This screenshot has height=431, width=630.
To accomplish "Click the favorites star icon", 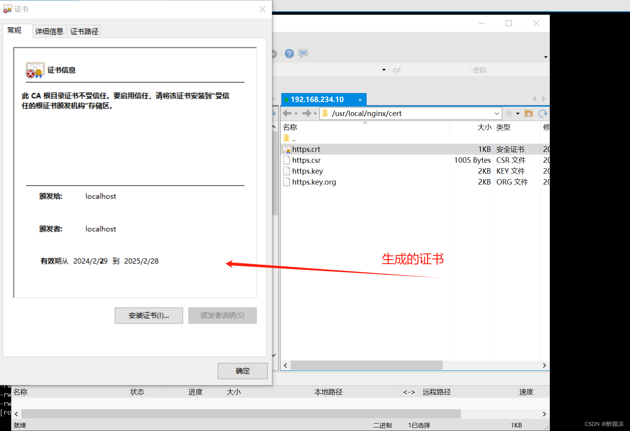I will [x=509, y=113].
